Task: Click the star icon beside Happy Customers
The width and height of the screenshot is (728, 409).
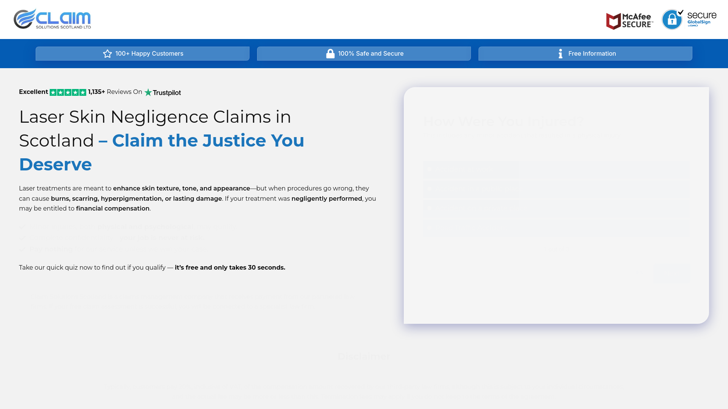Action: click(x=107, y=54)
